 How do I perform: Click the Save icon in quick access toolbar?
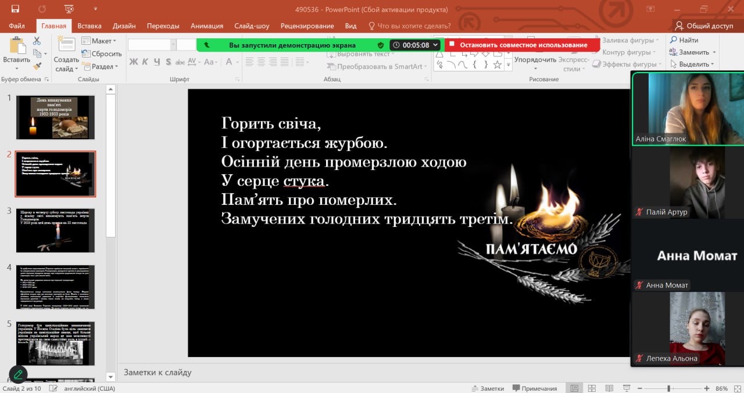point(15,9)
